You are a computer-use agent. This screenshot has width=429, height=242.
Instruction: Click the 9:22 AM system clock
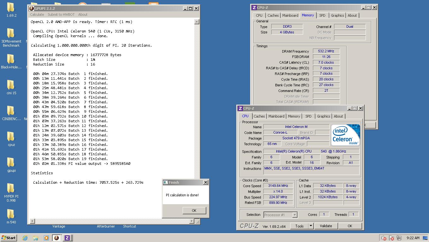[413, 238]
